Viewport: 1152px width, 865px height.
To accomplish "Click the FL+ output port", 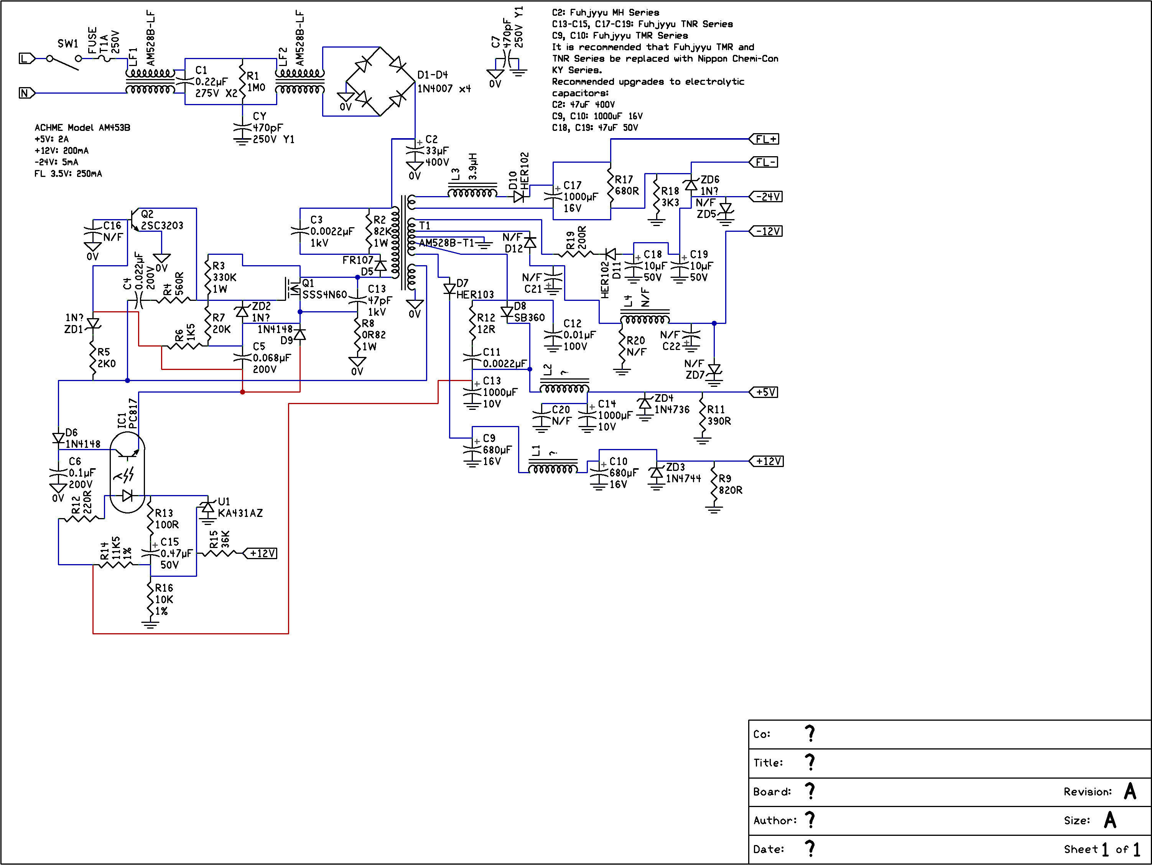I will 764,139.
